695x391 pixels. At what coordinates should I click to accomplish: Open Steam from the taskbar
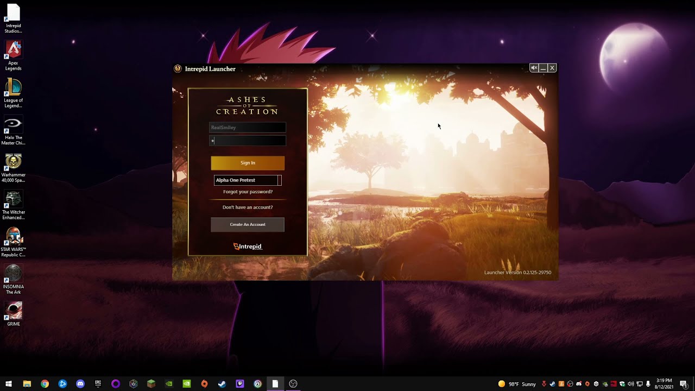coord(222,384)
